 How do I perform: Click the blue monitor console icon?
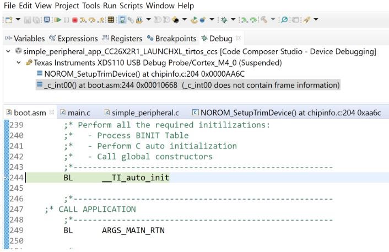[47, 20]
